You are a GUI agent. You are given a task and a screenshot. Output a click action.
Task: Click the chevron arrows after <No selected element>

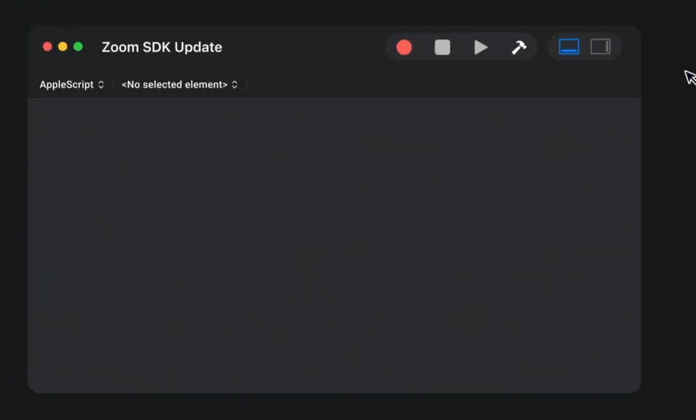click(235, 84)
